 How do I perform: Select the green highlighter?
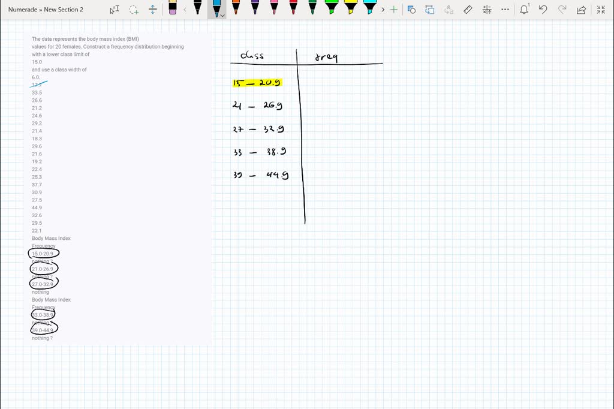point(330,9)
